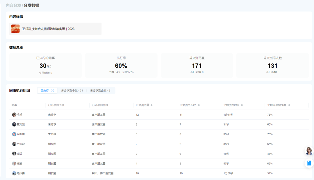Go back via 内容分发 breadcrumb link

pyautogui.click(x=13, y=6)
